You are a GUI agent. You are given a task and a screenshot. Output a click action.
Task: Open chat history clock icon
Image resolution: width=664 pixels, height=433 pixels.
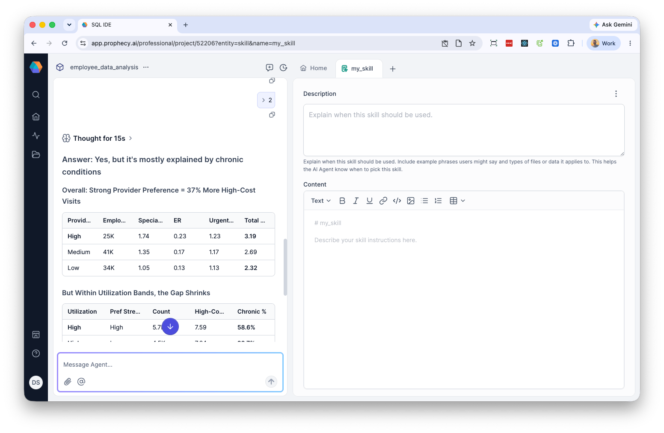click(283, 68)
